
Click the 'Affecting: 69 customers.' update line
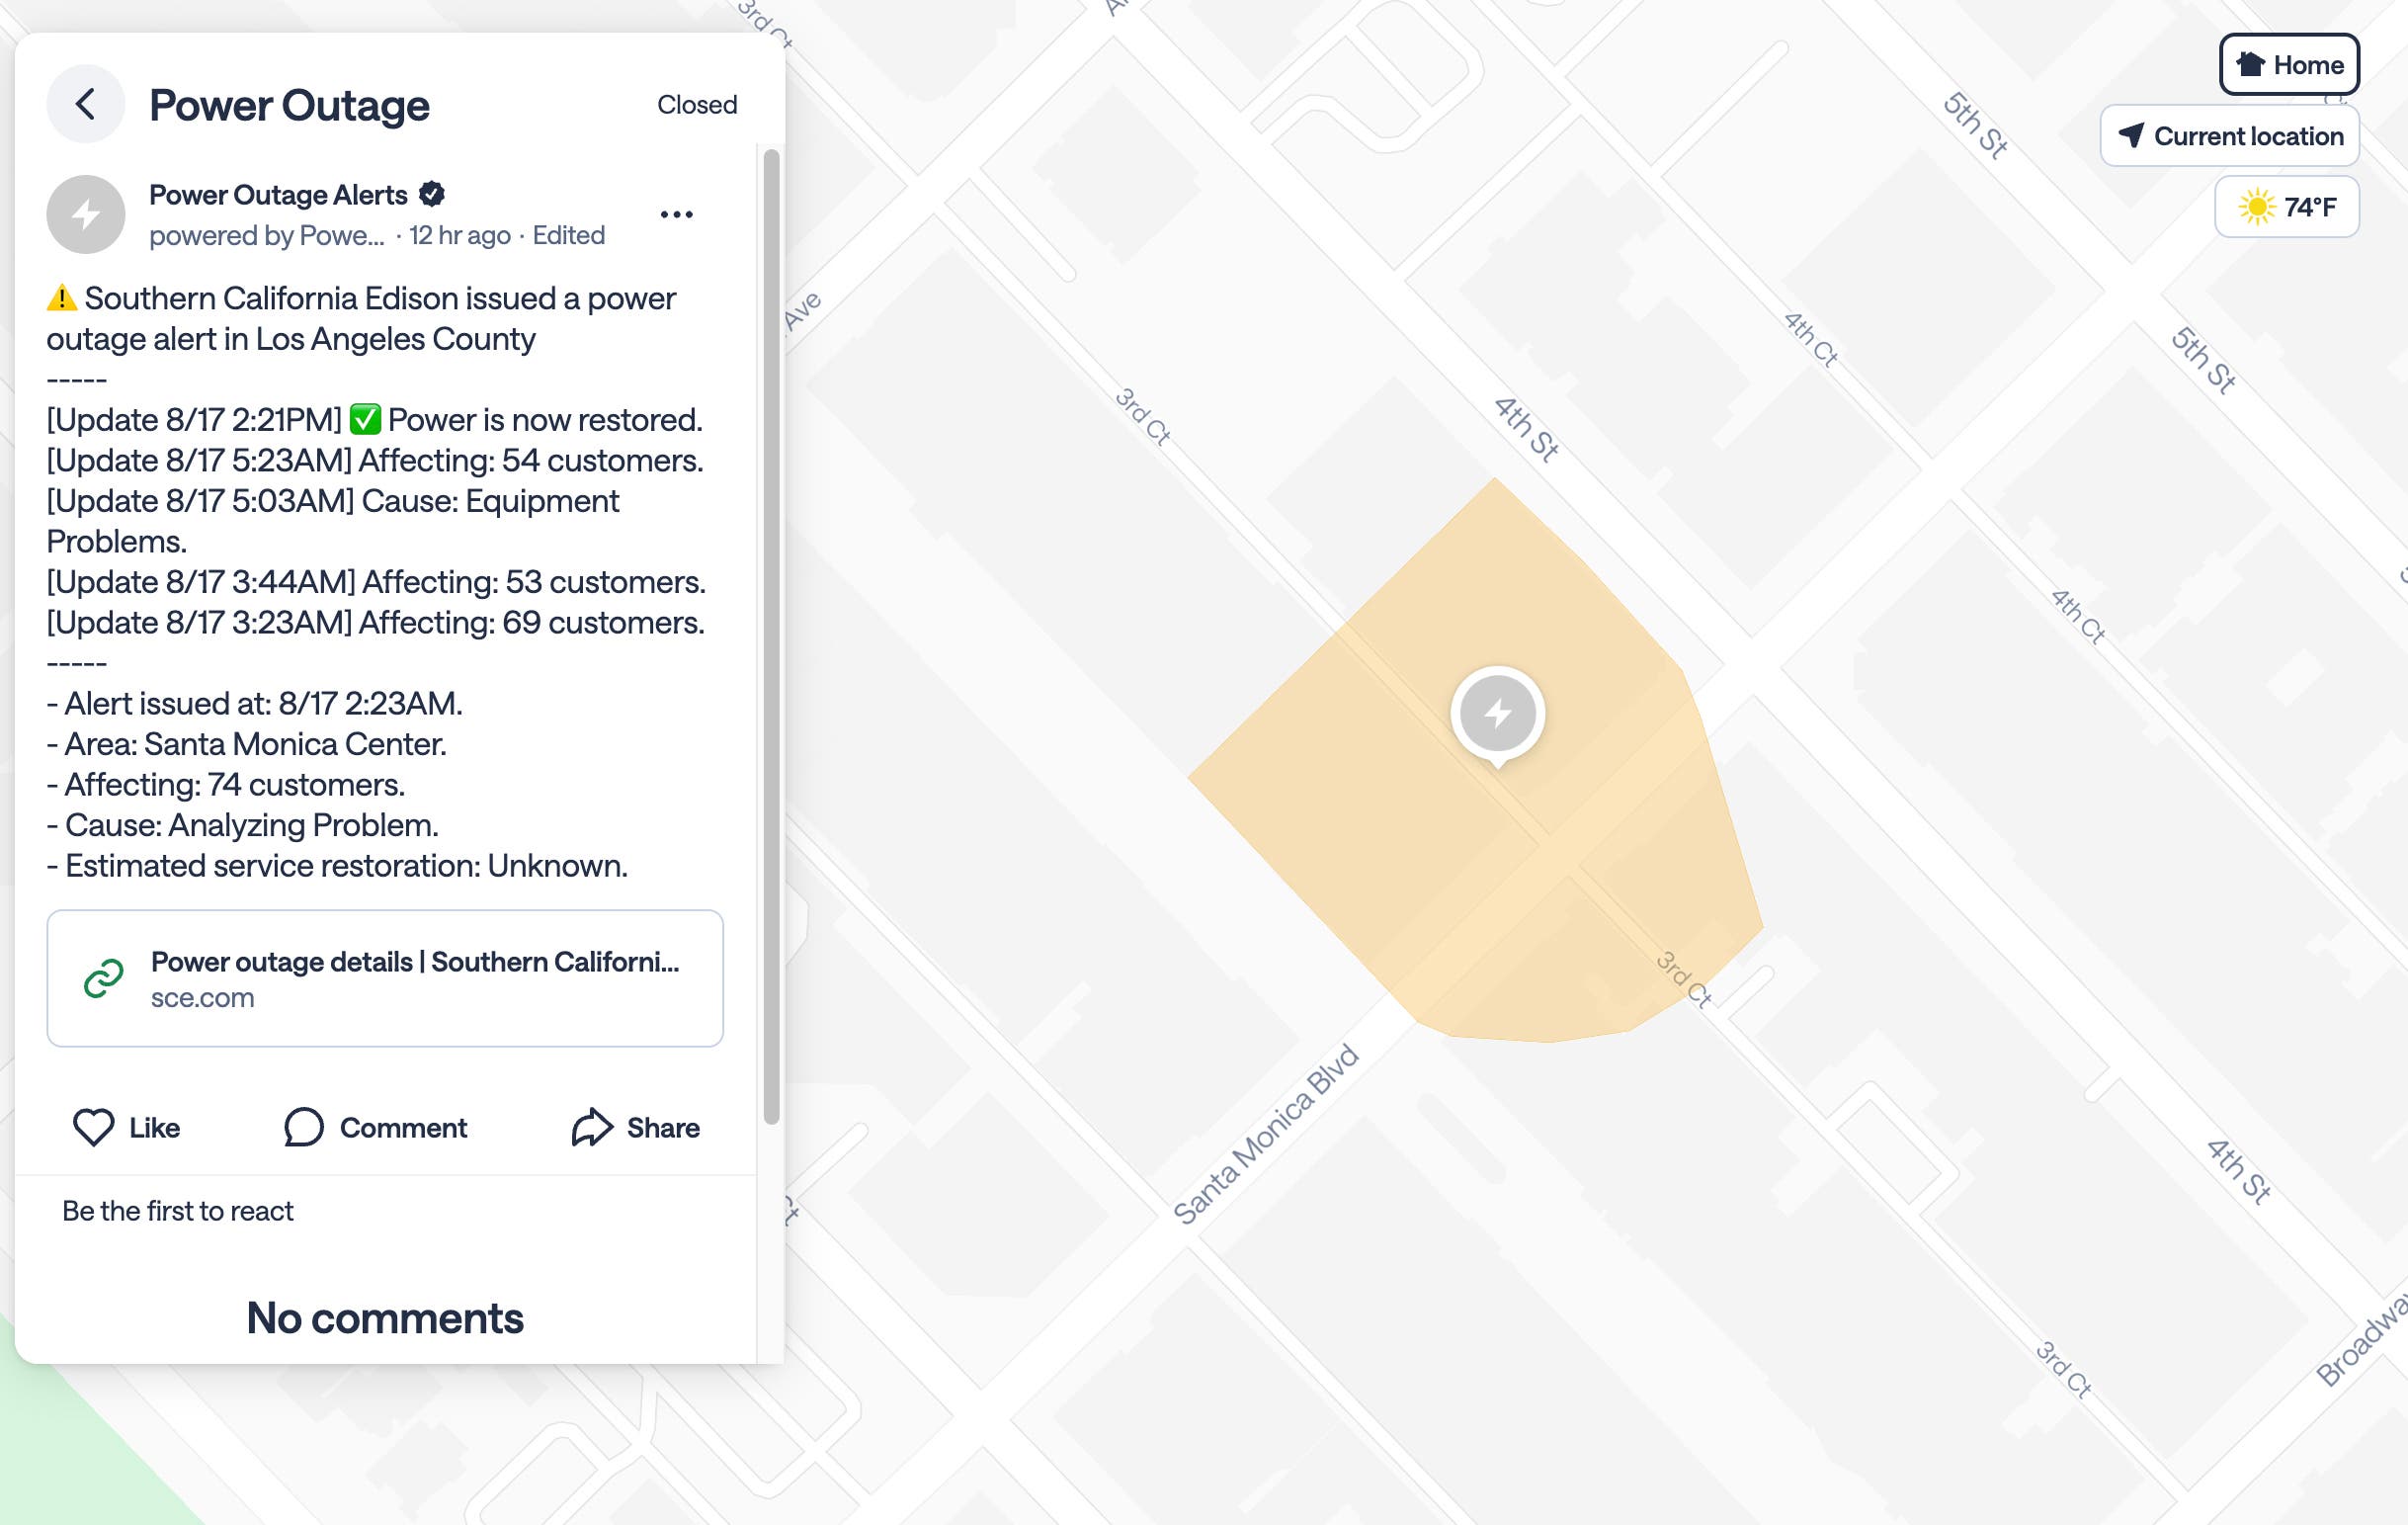pos(376,622)
